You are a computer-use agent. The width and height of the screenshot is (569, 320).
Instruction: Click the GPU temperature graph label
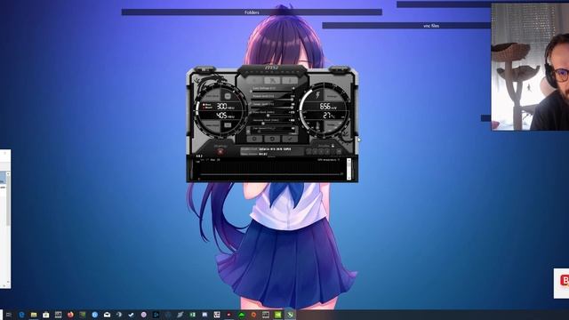[x=327, y=160]
